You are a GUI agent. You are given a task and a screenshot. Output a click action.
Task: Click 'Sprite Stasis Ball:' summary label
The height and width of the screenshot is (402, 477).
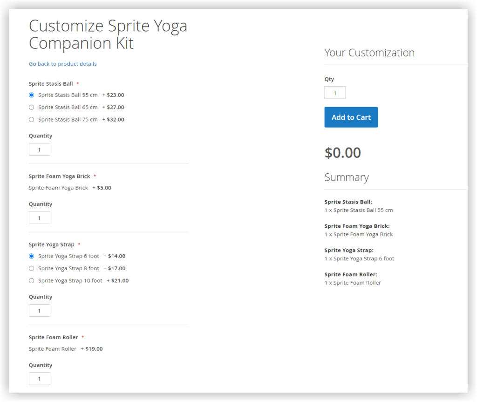point(348,202)
